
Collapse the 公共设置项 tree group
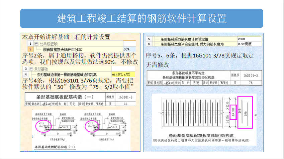[x=36, y=44]
